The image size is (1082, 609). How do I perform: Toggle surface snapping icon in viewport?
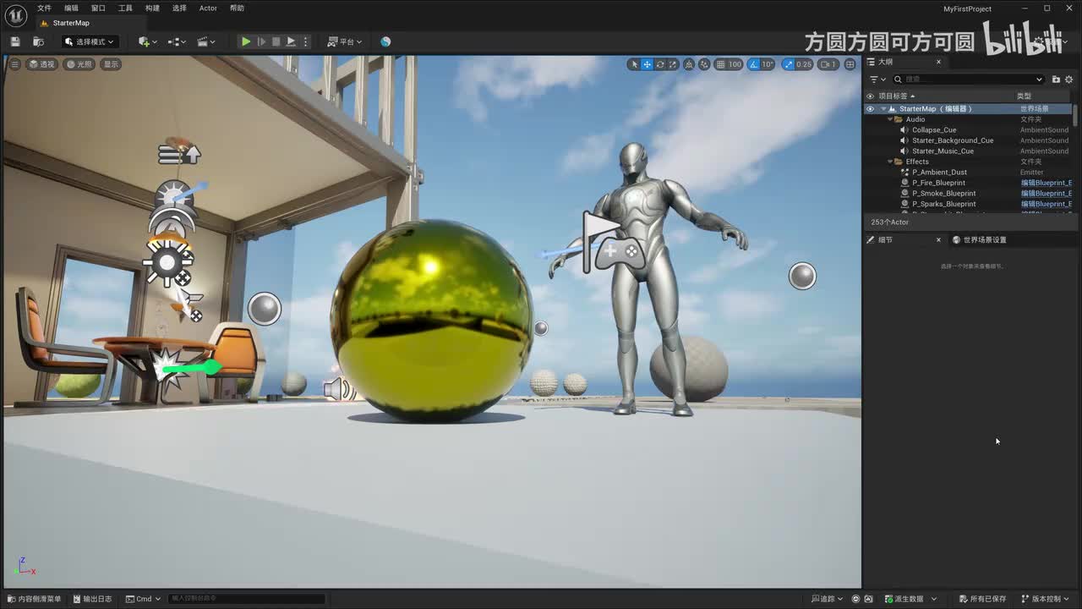pyautogui.click(x=704, y=64)
